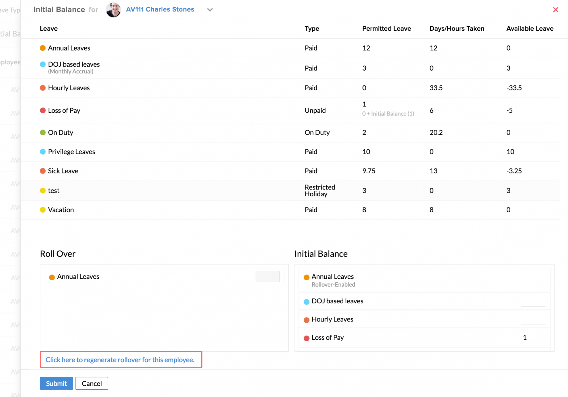Click the blue Privilege Leaves color dot
The height and width of the screenshot is (397, 568).
[43, 152]
